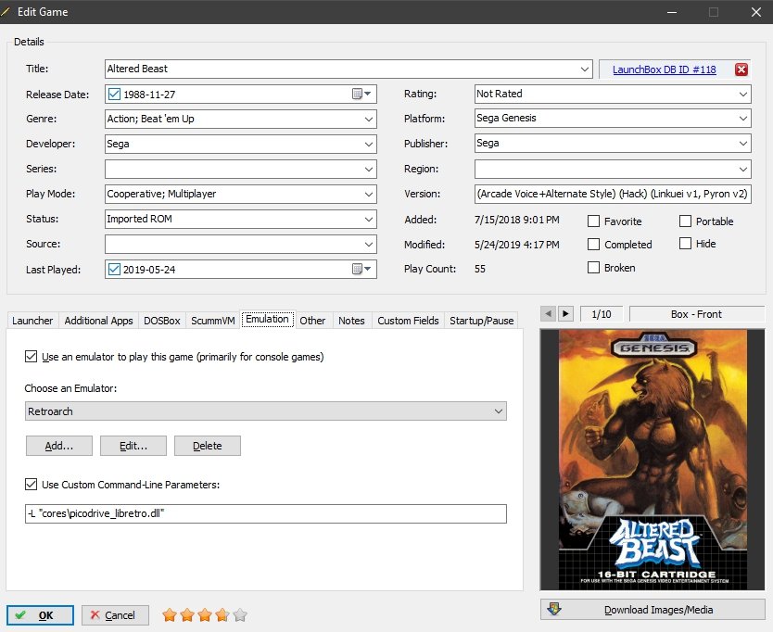Switch to the Other tab
The height and width of the screenshot is (632, 773).
[x=312, y=321]
